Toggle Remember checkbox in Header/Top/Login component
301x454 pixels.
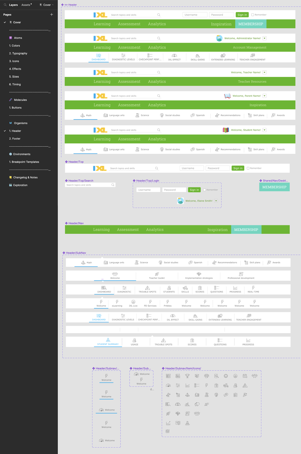(204, 190)
